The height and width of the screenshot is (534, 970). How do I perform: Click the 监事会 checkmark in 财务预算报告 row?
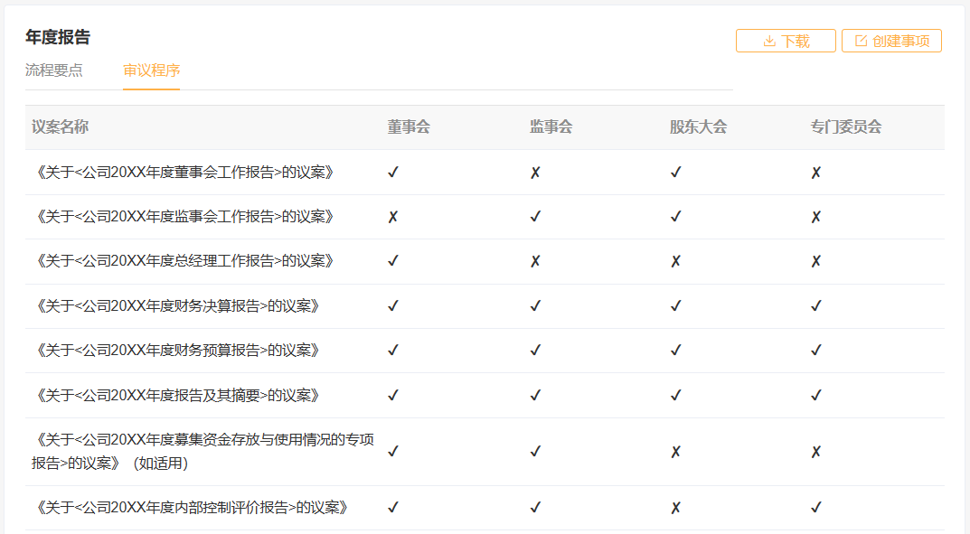[x=536, y=351]
